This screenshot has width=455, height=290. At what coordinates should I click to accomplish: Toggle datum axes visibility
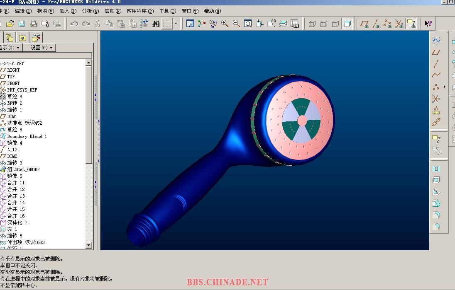pos(376,24)
